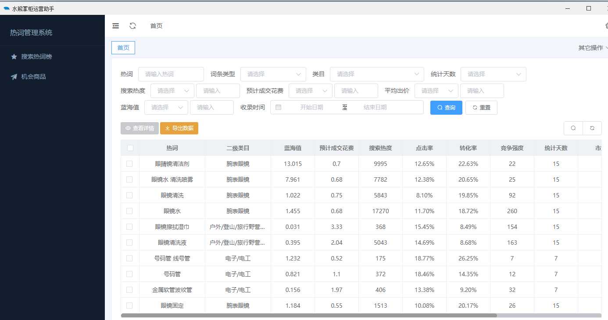Click the magnifier icon above the table
The width and height of the screenshot is (608, 320).
[x=573, y=128]
